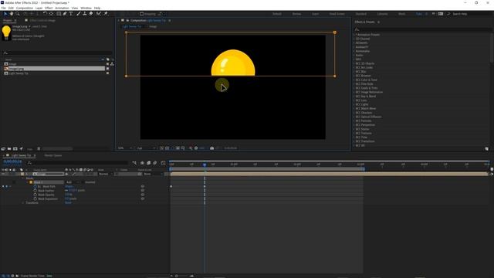Viewport: 494px width, 278px height.
Task: Select the Rotation tool in toolbar
Action: point(45,14)
